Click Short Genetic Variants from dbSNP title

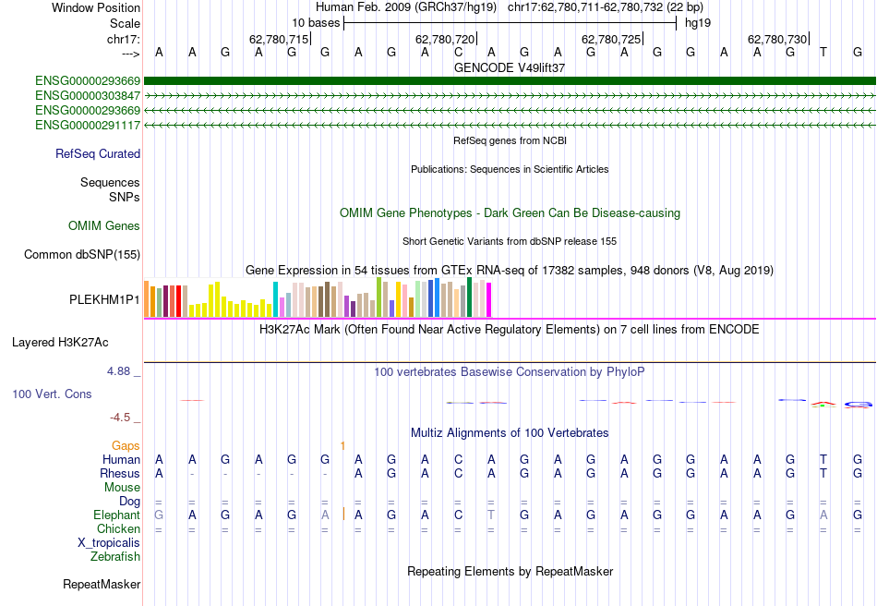coord(510,241)
